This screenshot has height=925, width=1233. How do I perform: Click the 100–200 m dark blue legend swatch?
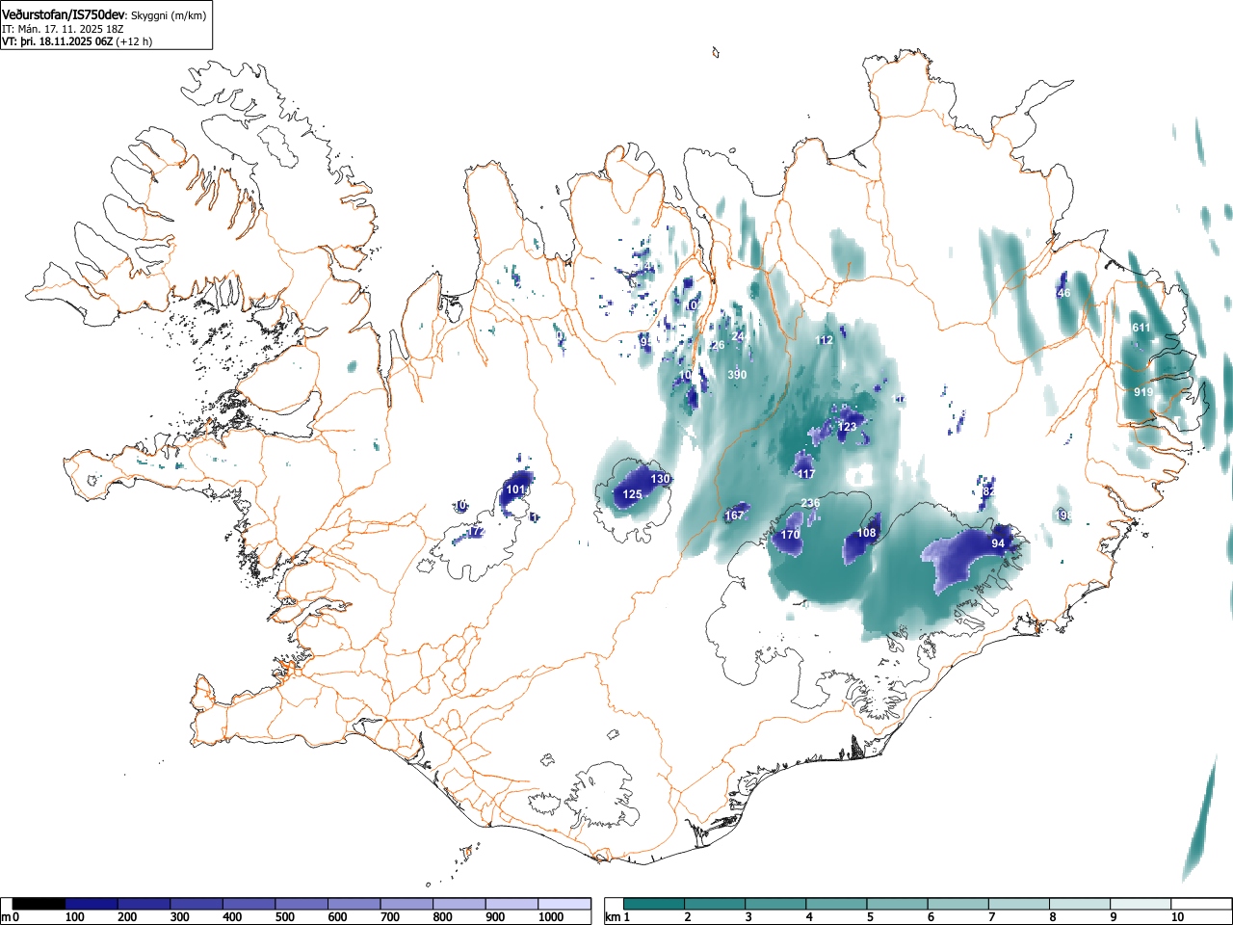pos(92,905)
